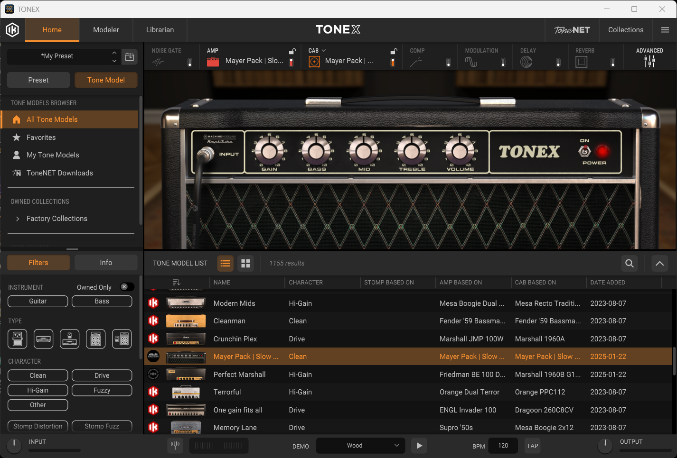
Task: Filter instrument by Bass
Action: coord(102,301)
